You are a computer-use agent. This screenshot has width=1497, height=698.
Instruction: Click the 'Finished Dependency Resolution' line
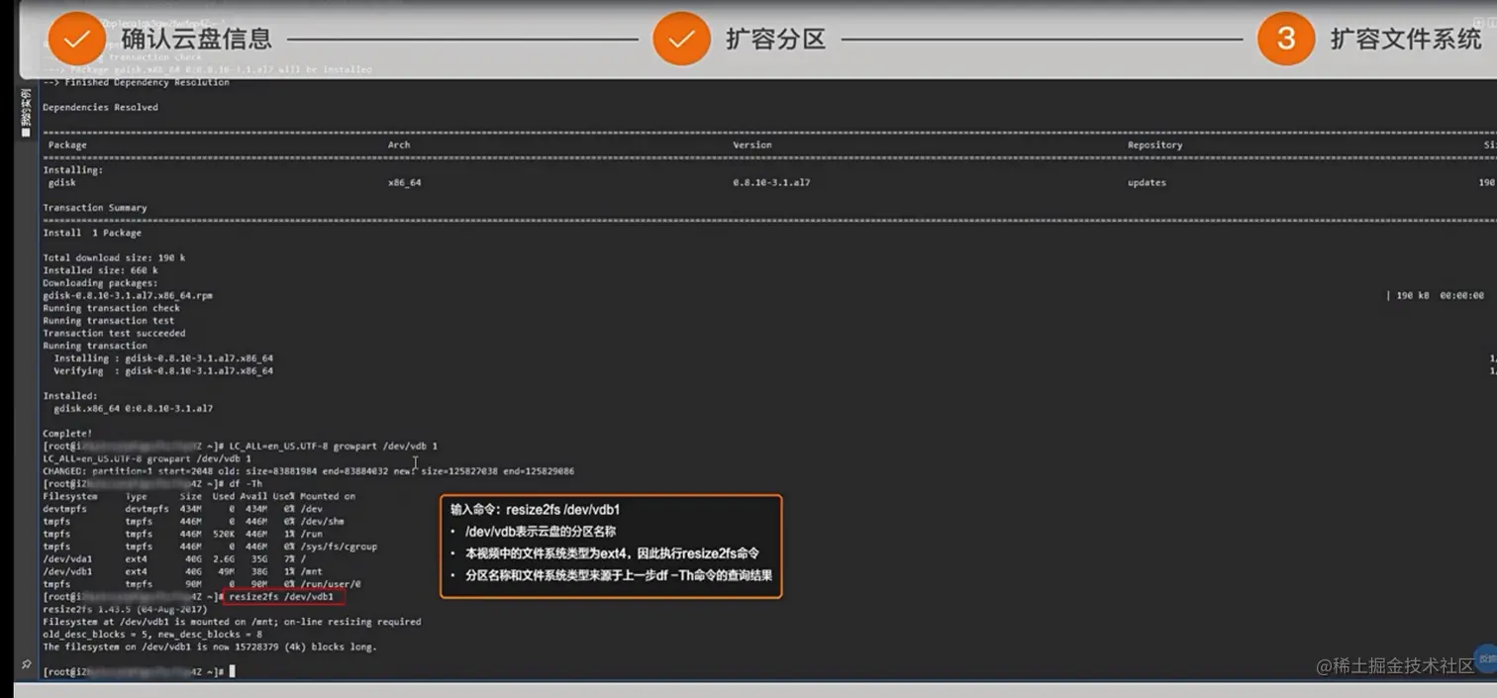pyautogui.click(x=137, y=82)
